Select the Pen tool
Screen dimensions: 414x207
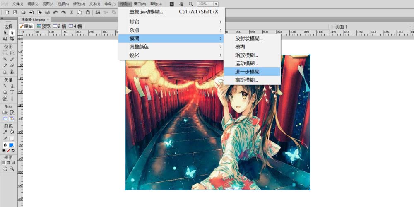(12, 86)
